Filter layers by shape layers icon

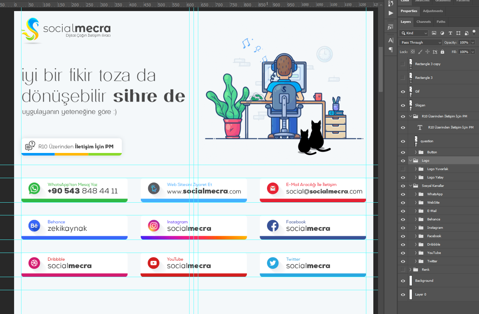[x=458, y=33]
